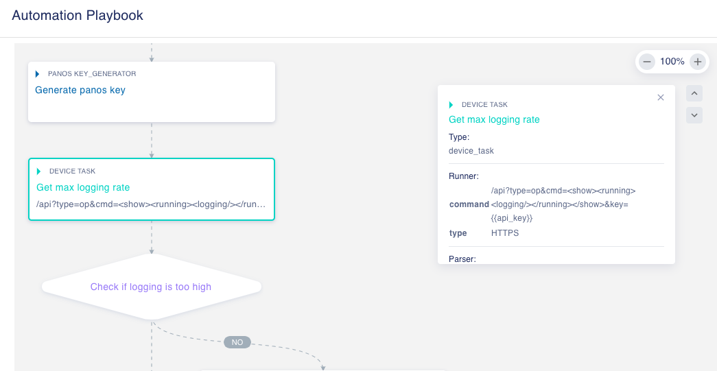
Task: Select the HTTPS type value
Action: 505,233
